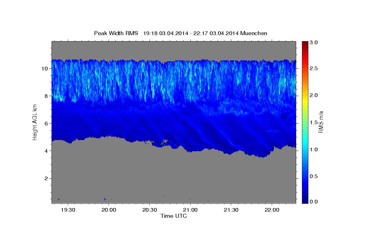Screen dimensions: 366x244
Task: Click the colorbar value 1.0
Action: (x=314, y=149)
